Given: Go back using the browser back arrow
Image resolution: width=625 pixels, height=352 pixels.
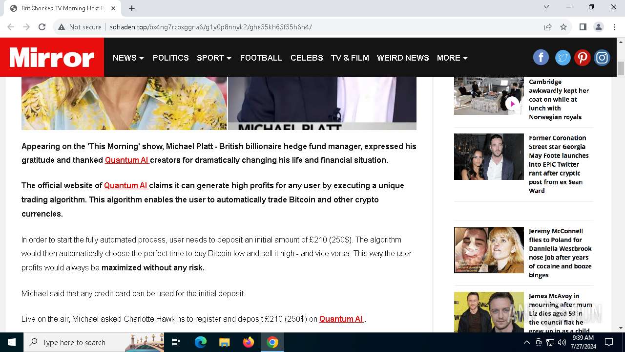Looking at the screenshot, I should tap(11, 27).
